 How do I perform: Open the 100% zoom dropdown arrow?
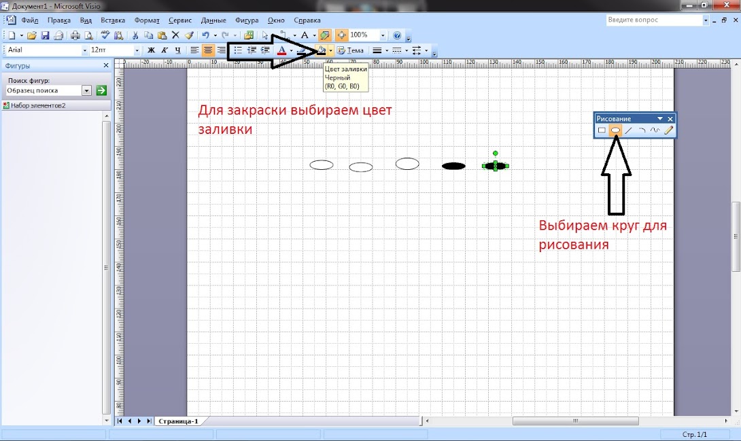click(383, 35)
